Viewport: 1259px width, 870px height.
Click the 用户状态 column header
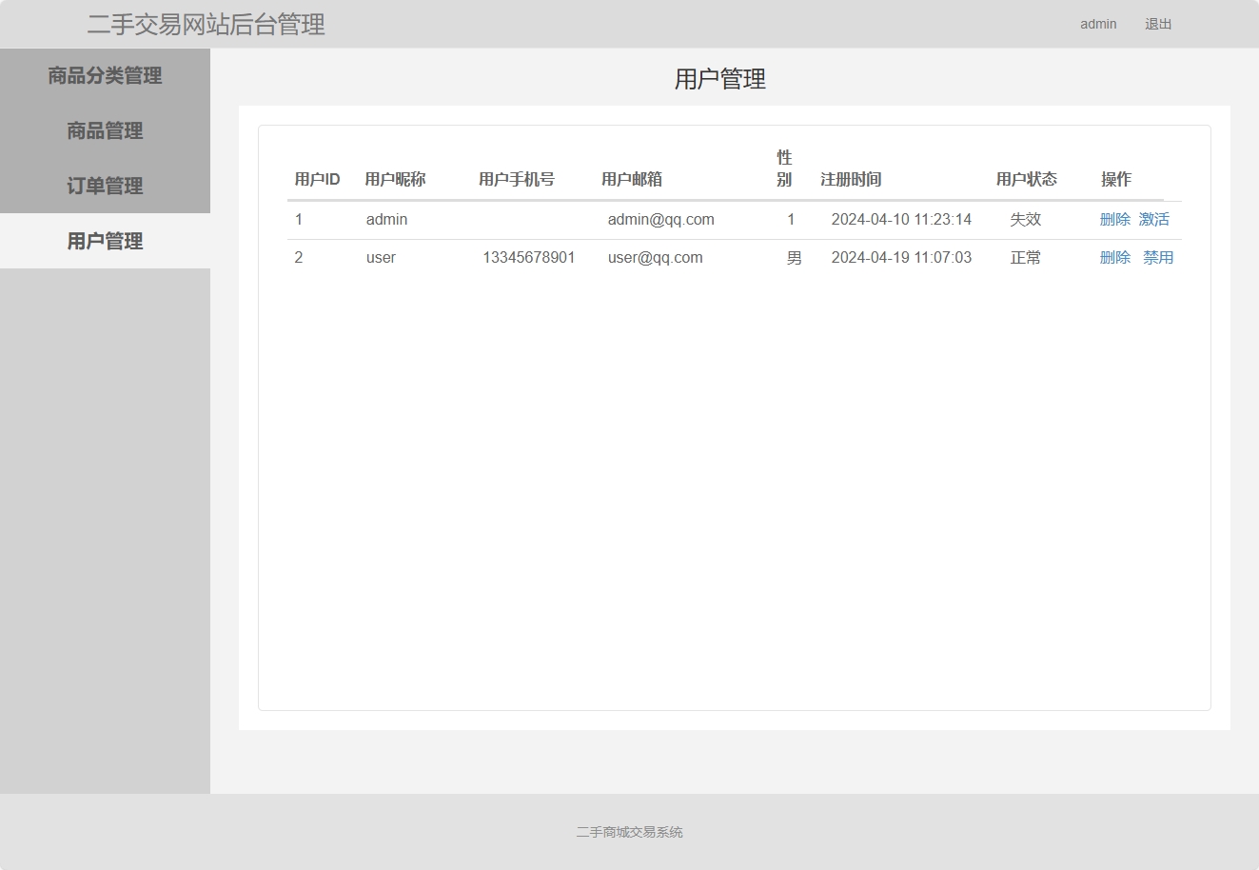pos(1026,179)
